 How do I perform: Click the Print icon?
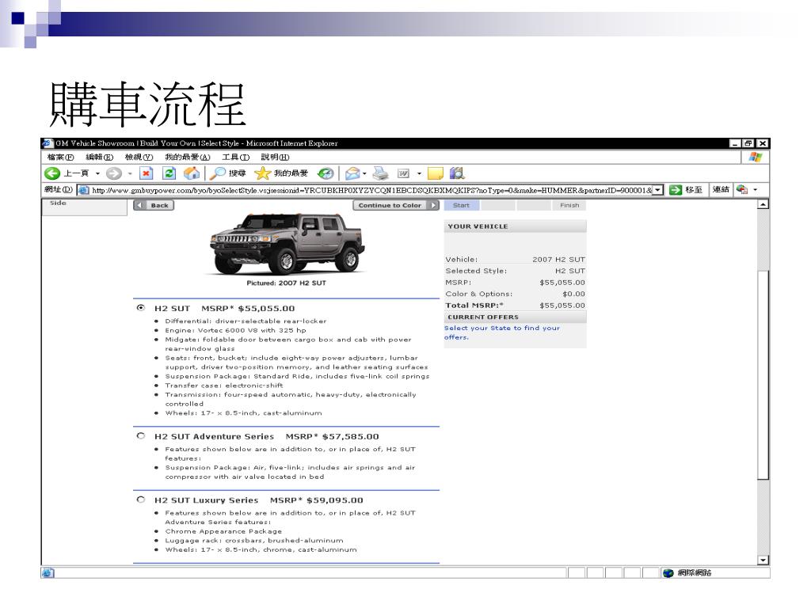point(381,173)
